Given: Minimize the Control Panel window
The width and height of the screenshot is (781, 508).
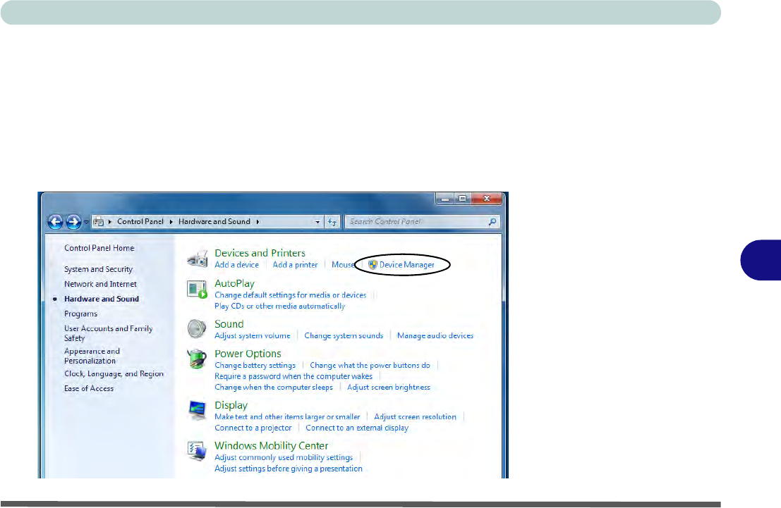Looking at the screenshot, I should (444, 199).
